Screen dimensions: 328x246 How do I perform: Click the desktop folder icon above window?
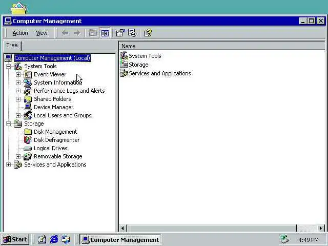19,8
